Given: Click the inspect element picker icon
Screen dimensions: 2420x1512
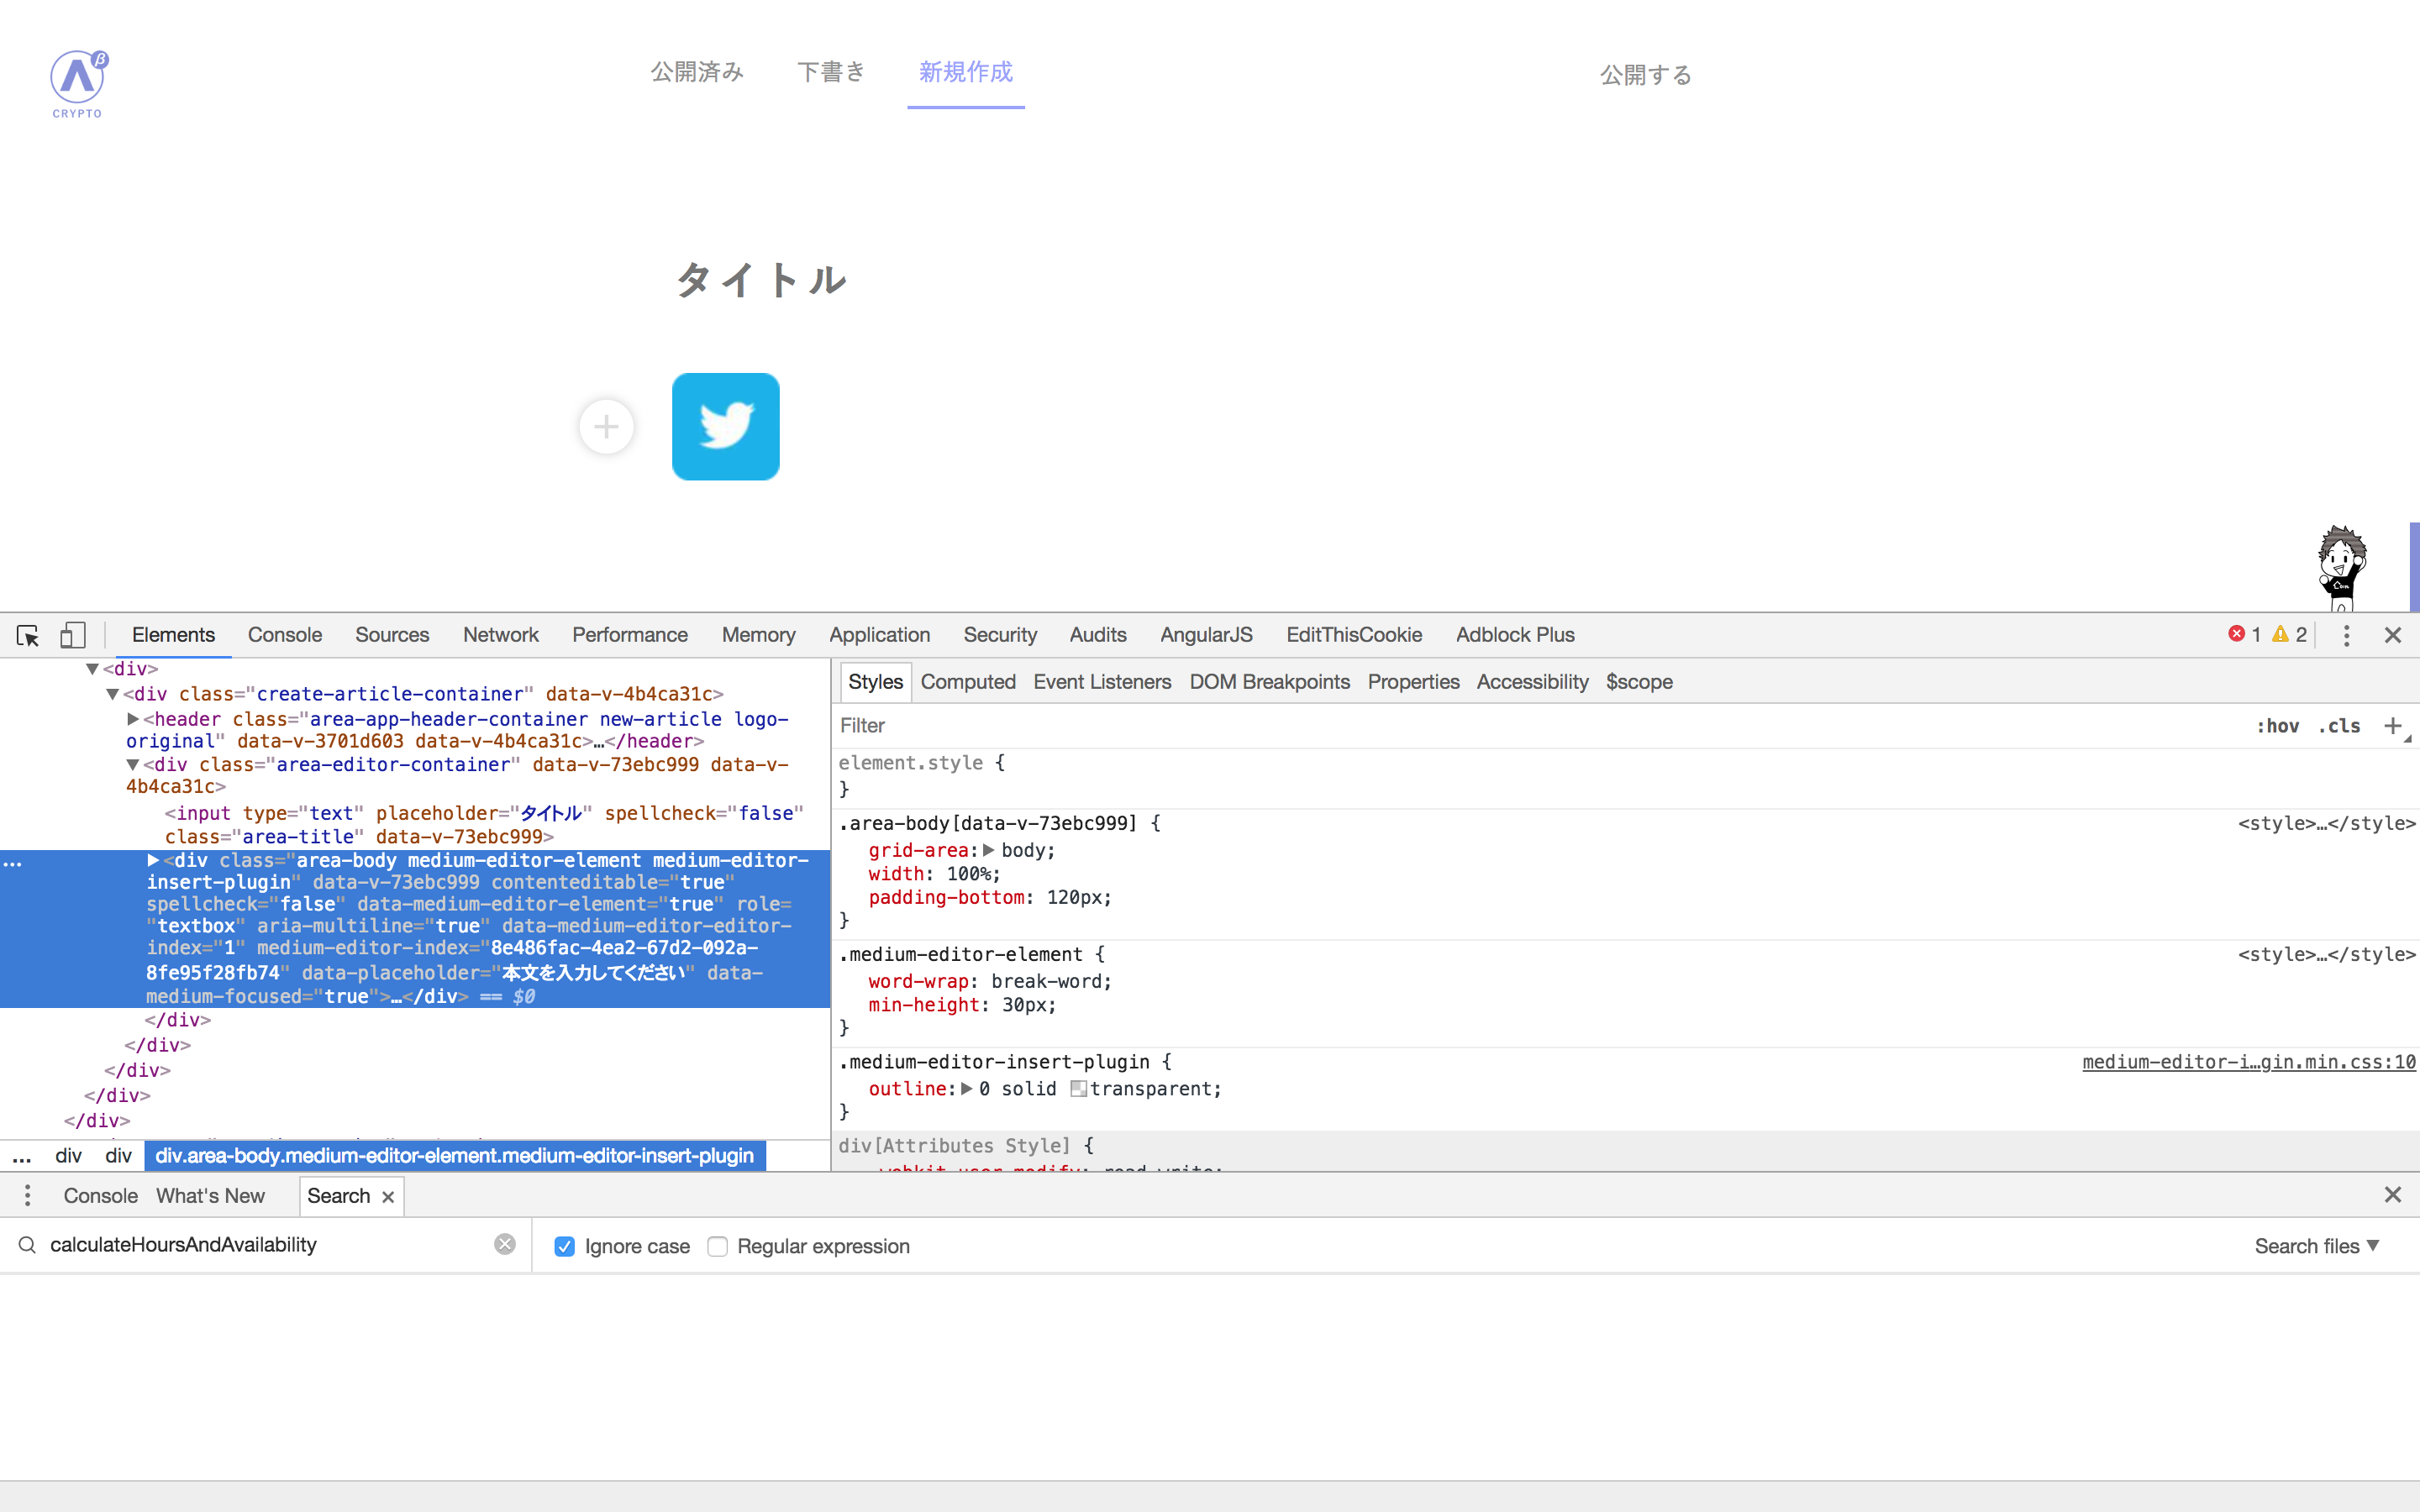Looking at the screenshot, I should [x=28, y=635].
